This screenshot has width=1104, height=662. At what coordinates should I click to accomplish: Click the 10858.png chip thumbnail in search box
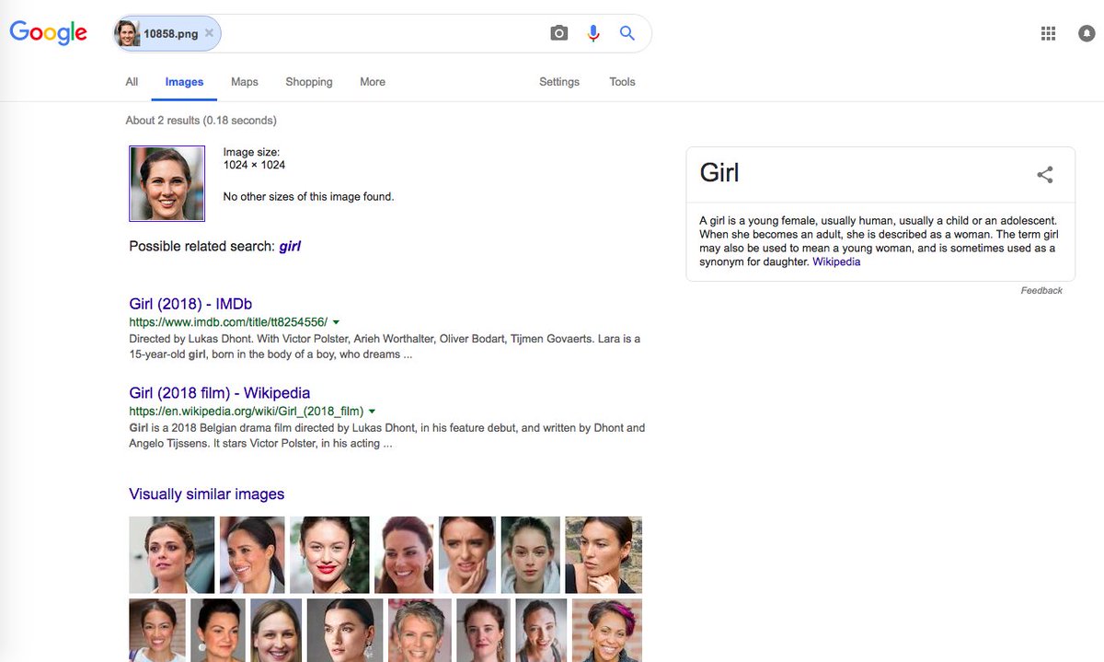click(x=128, y=33)
